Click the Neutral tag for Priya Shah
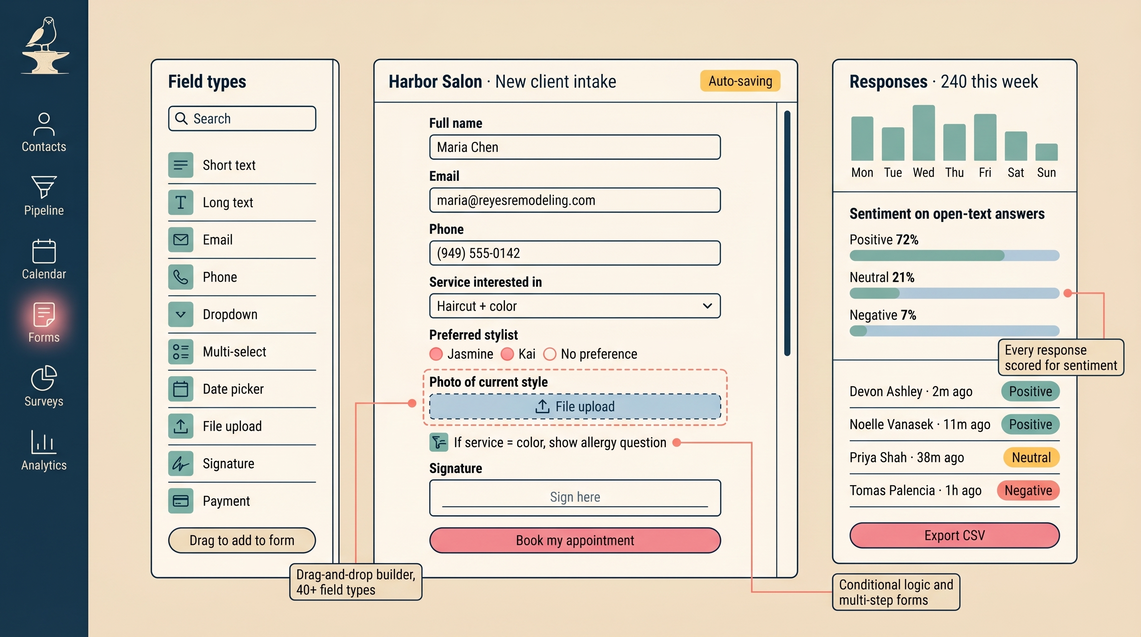Viewport: 1141px width, 637px height. click(x=1031, y=457)
